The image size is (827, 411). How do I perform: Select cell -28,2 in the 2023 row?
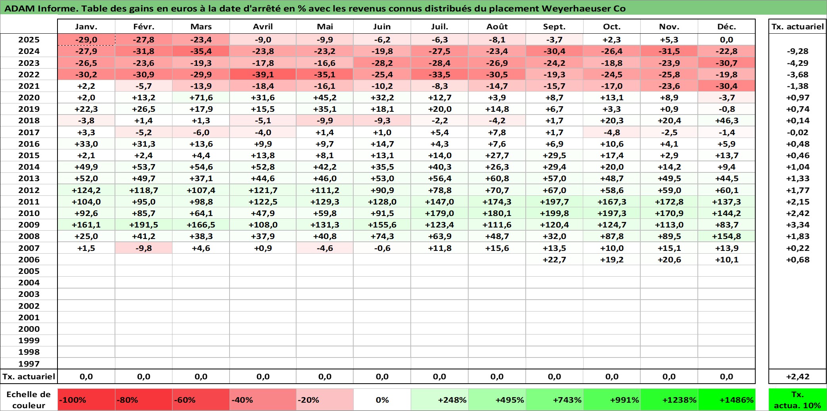[382, 63]
